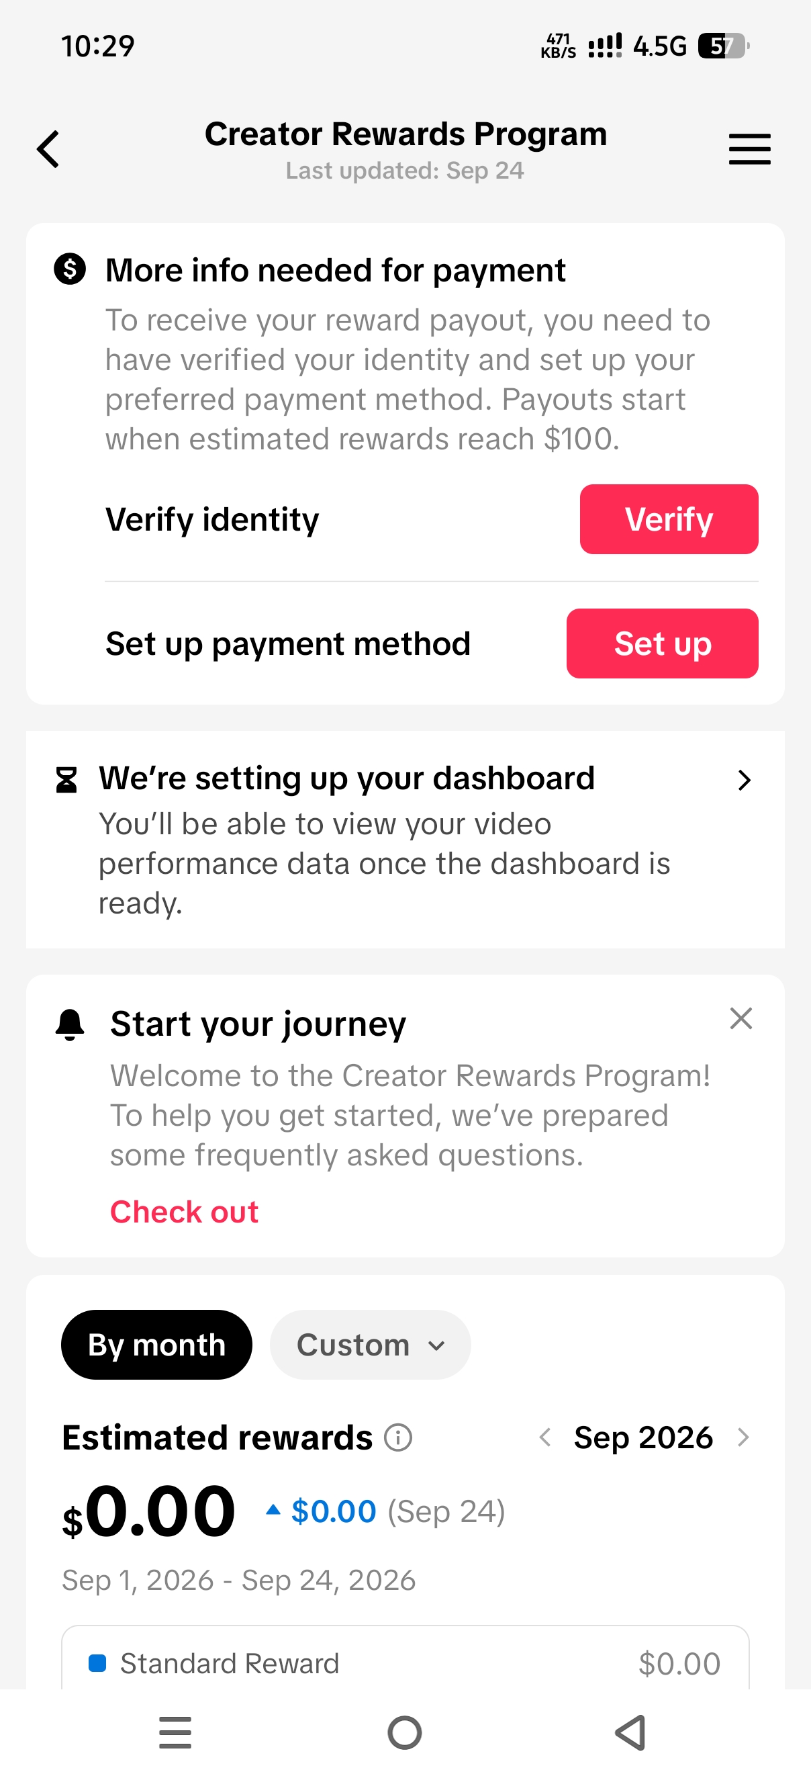Tap Android system back triangle

pos(630,1732)
